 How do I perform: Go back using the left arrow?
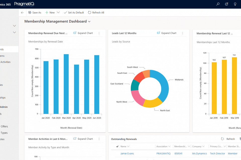click(x=22, y=12)
